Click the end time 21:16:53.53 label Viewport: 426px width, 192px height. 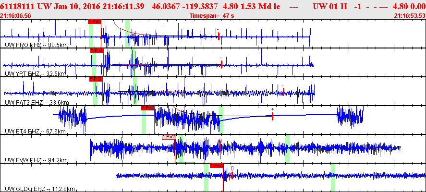pos(409,16)
